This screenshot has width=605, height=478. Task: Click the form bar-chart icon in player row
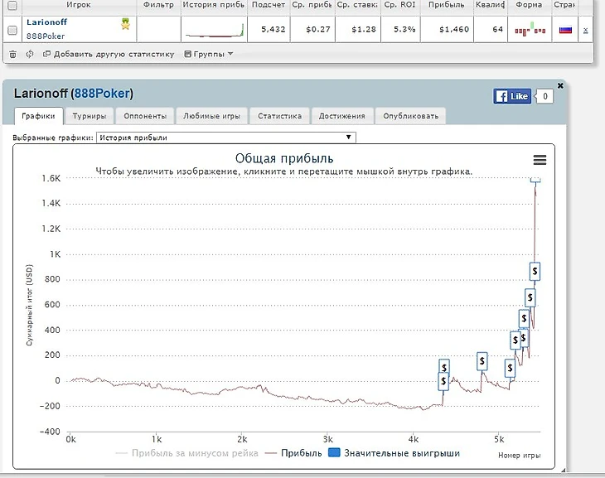(530, 30)
